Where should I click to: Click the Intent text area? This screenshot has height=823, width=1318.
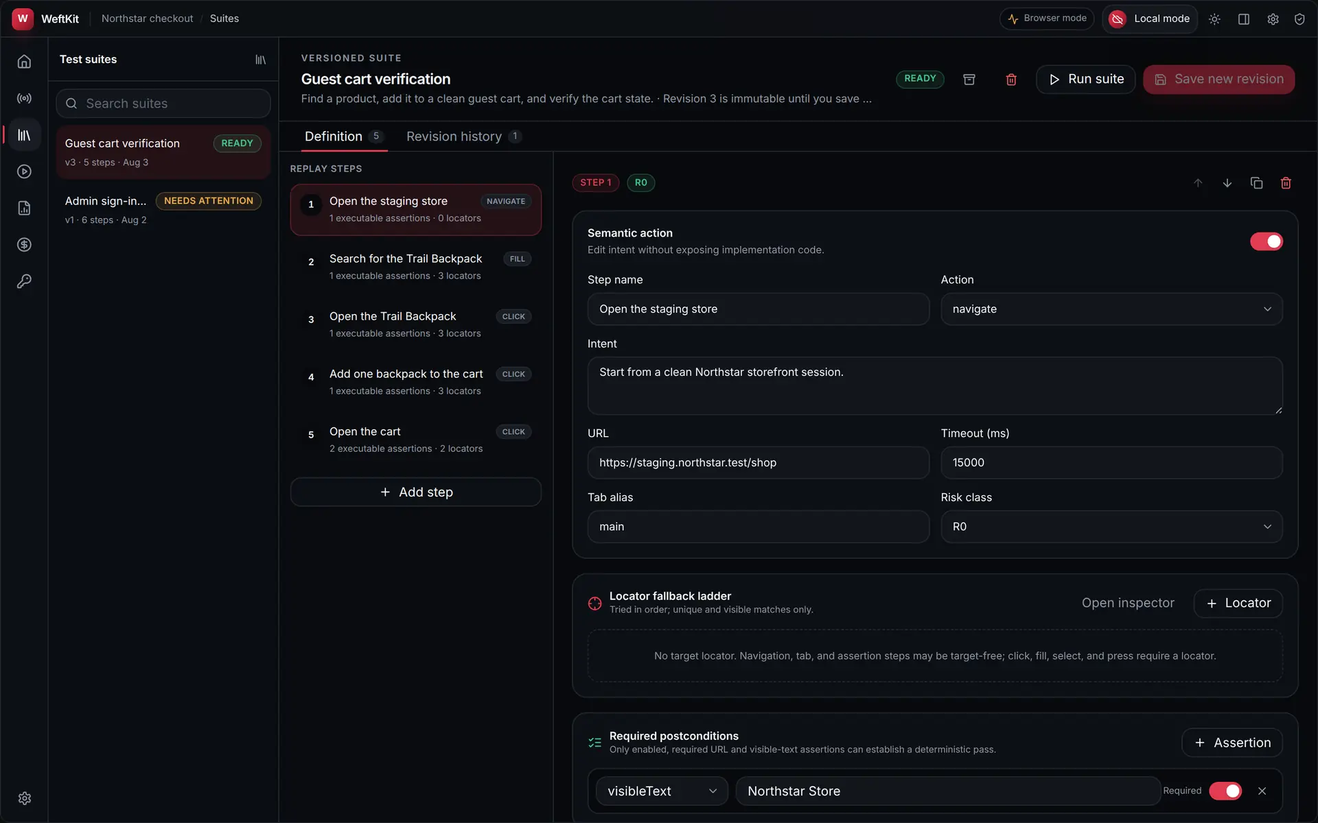point(935,385)
